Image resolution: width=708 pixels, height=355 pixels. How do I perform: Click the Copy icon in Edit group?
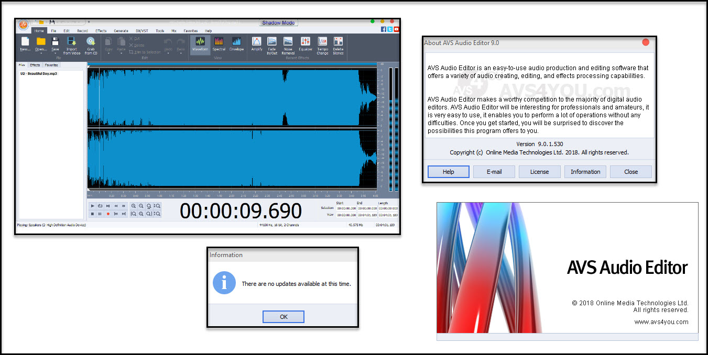pos(108,41)
